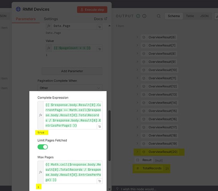Viewport: 218px width, 191px height.
Task: Click the cube icon of OverviewResult[12]
Action: (144, 86)
